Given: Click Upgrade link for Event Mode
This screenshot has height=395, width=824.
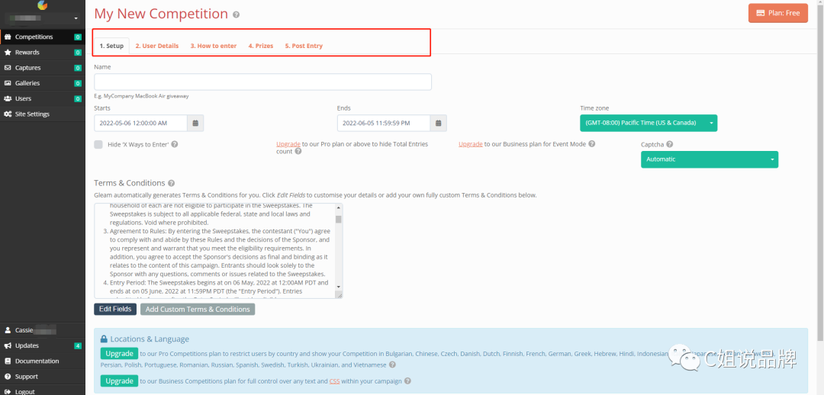Looking at the screenshot, I should point(471,144).
